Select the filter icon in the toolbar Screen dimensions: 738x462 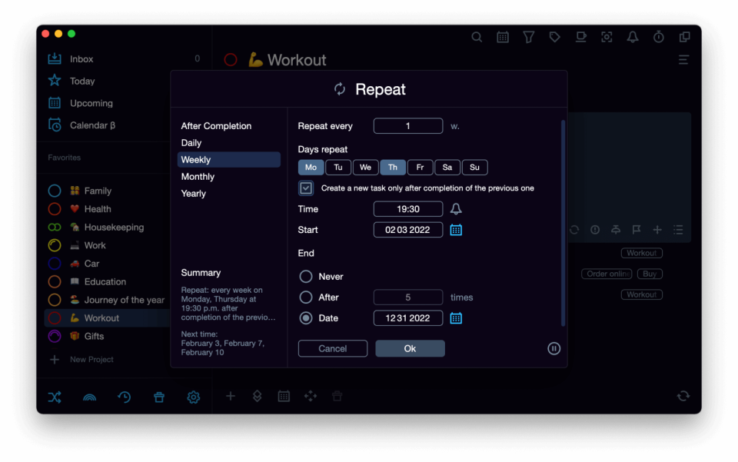point(528,36)
